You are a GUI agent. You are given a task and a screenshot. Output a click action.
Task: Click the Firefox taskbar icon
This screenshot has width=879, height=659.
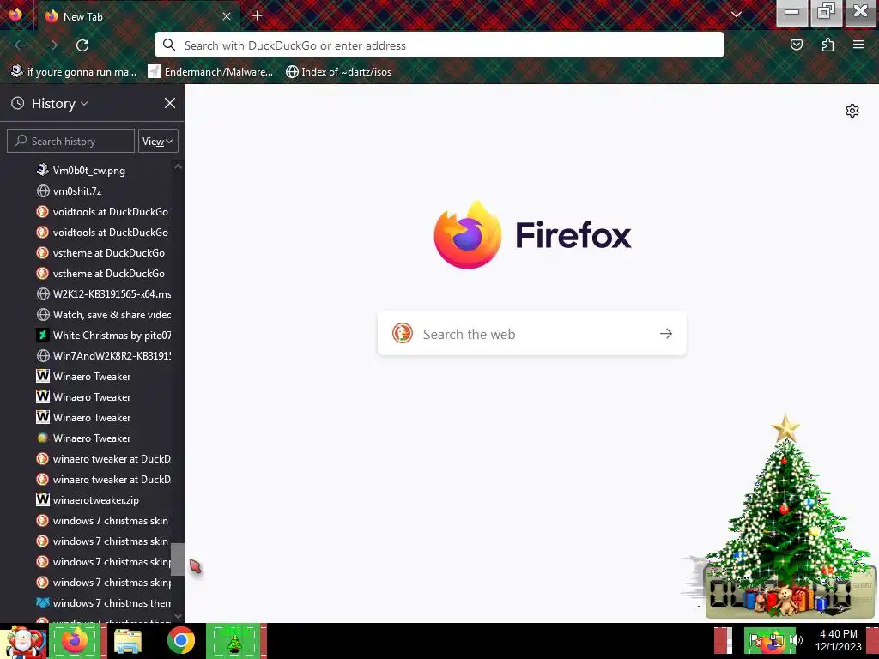75,640
